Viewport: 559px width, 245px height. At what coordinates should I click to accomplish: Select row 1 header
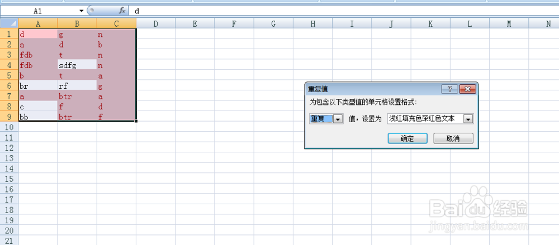(x=10, y=34)
